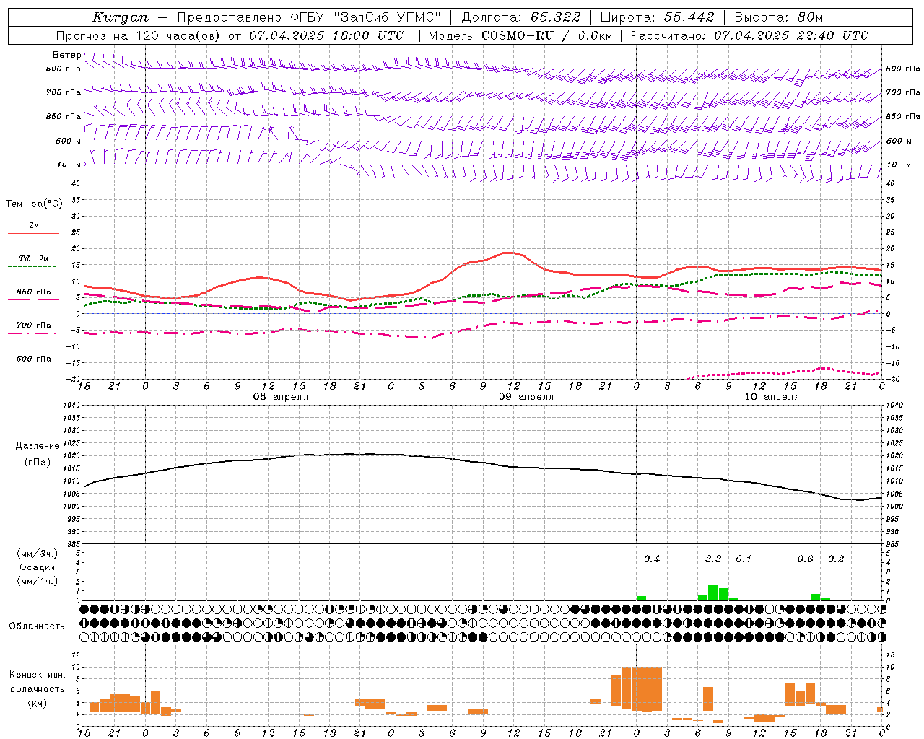
Task: Click the "(гПа)" unit under Давление
Action: (38, 462)
